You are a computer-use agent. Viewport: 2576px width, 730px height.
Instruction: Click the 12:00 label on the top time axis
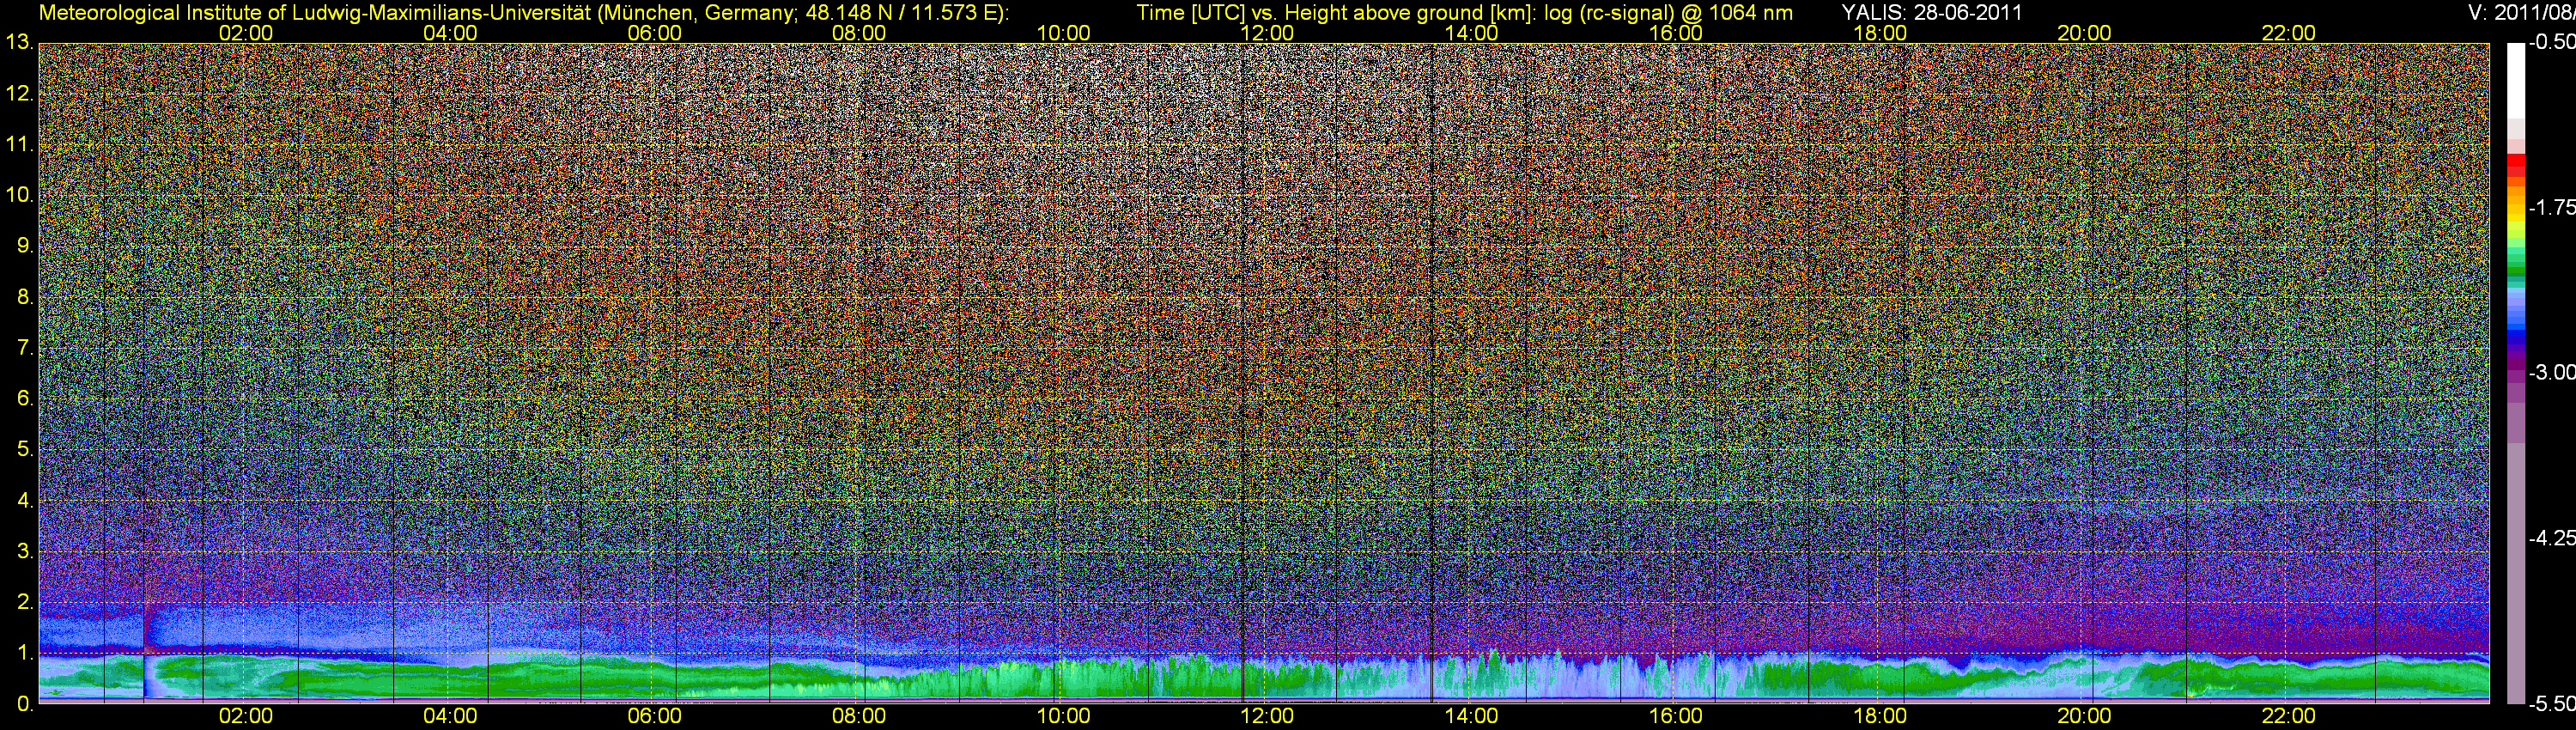tap(1267, 33)
